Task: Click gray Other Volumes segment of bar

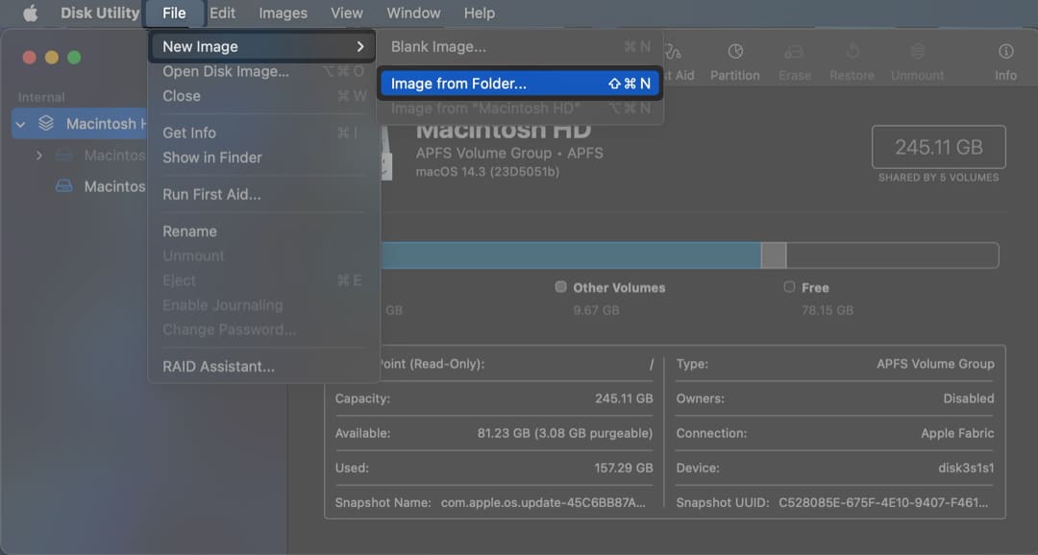Action: (773, 255)
